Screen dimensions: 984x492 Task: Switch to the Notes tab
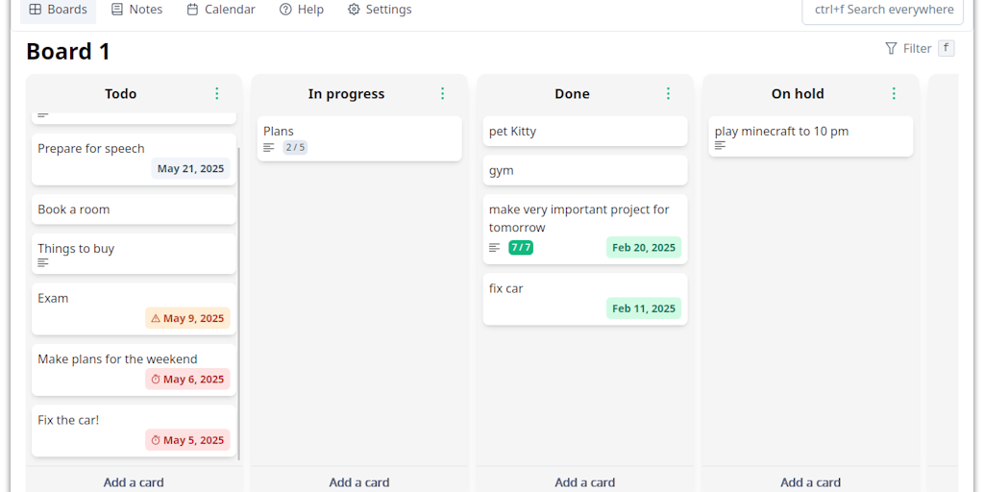pyautogui.click(x=136, y=10)
